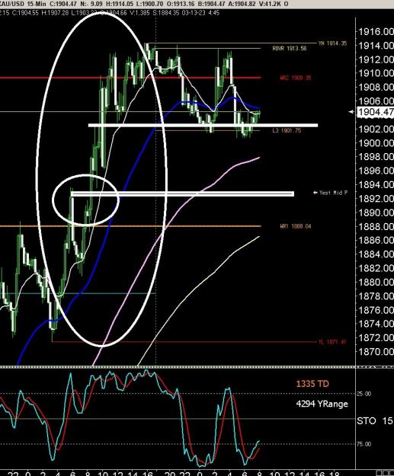Click the 1916.00 price axis value

tap(376, 31)
